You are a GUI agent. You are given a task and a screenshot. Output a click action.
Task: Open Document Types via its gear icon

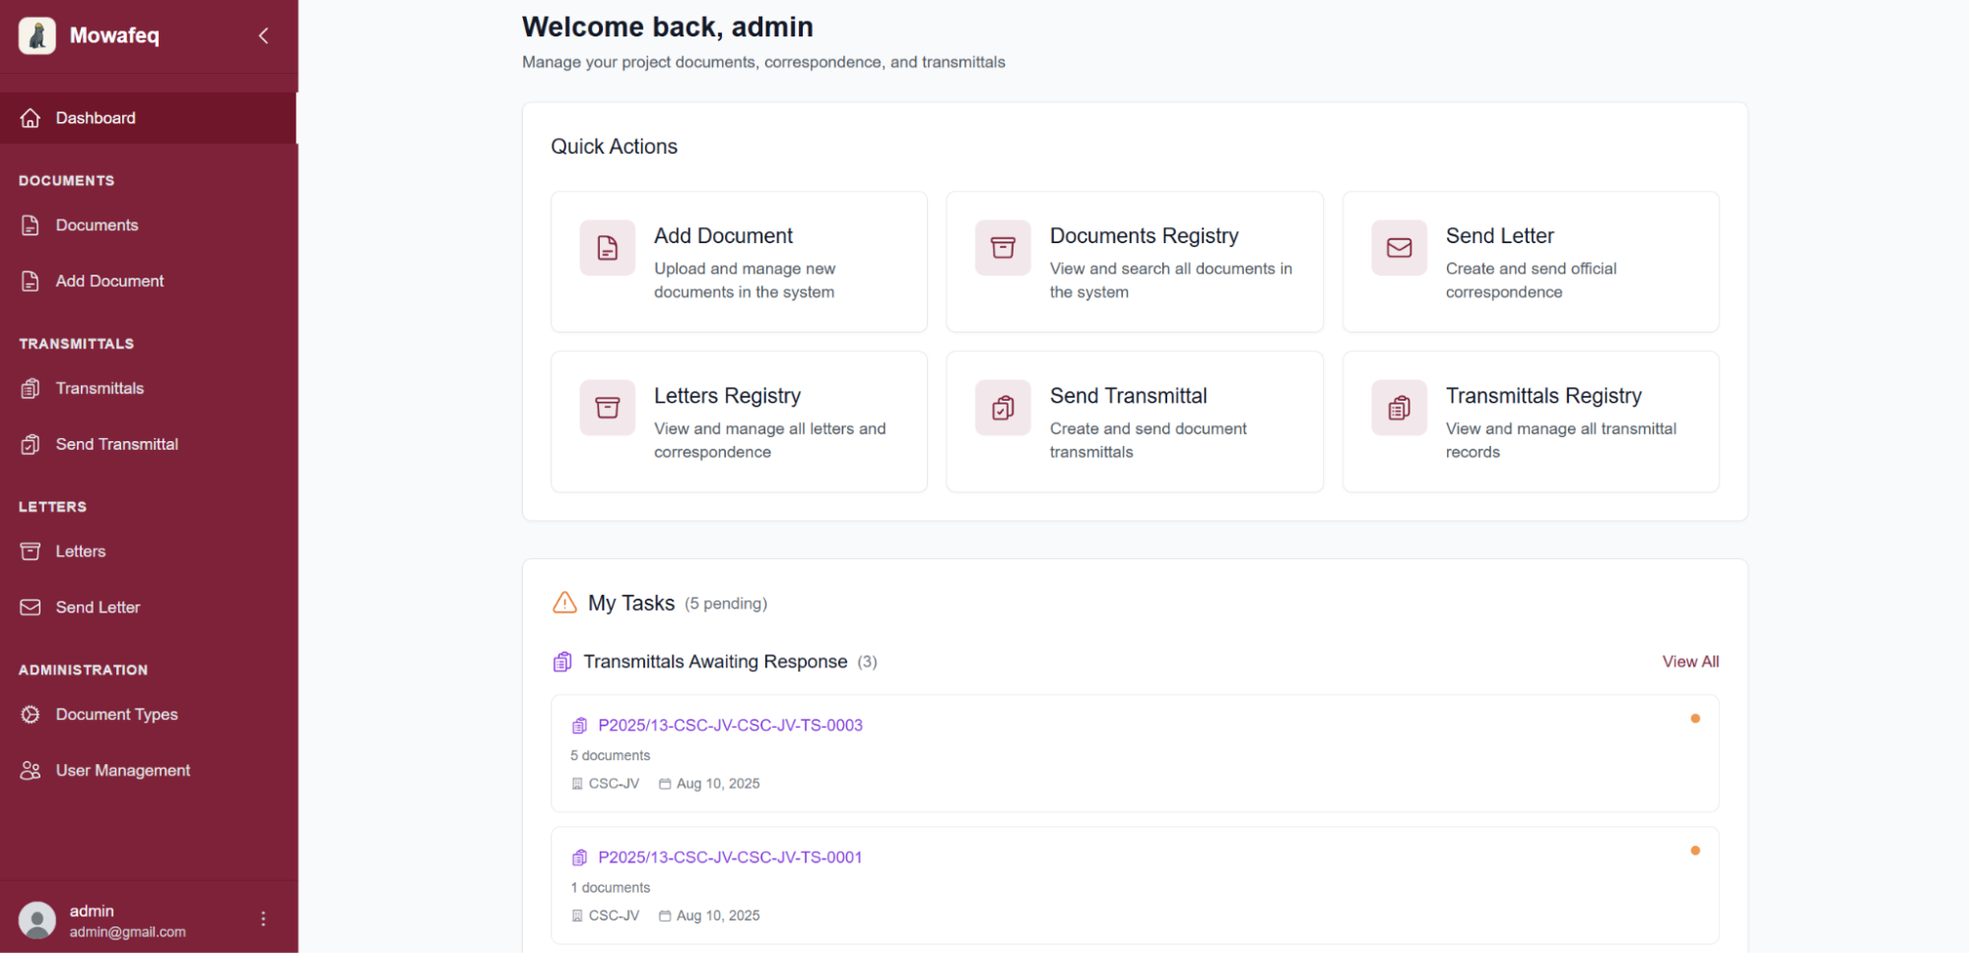pyautogui.click(x=31, y=714)
